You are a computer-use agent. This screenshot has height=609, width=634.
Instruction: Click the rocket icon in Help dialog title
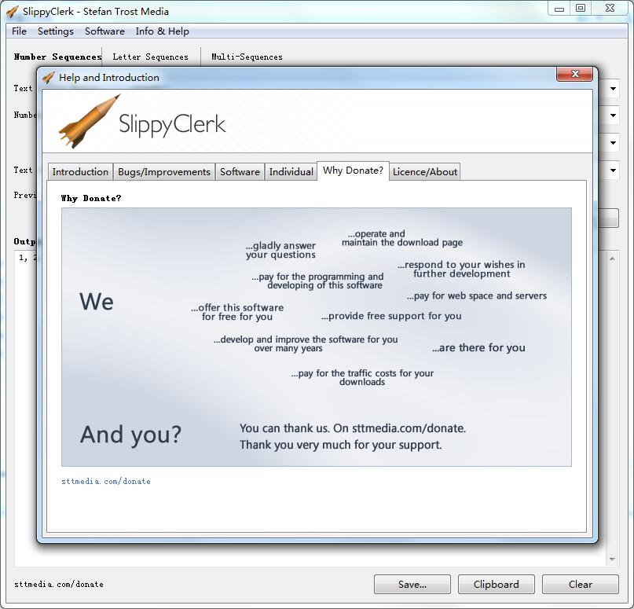(49, 77)
